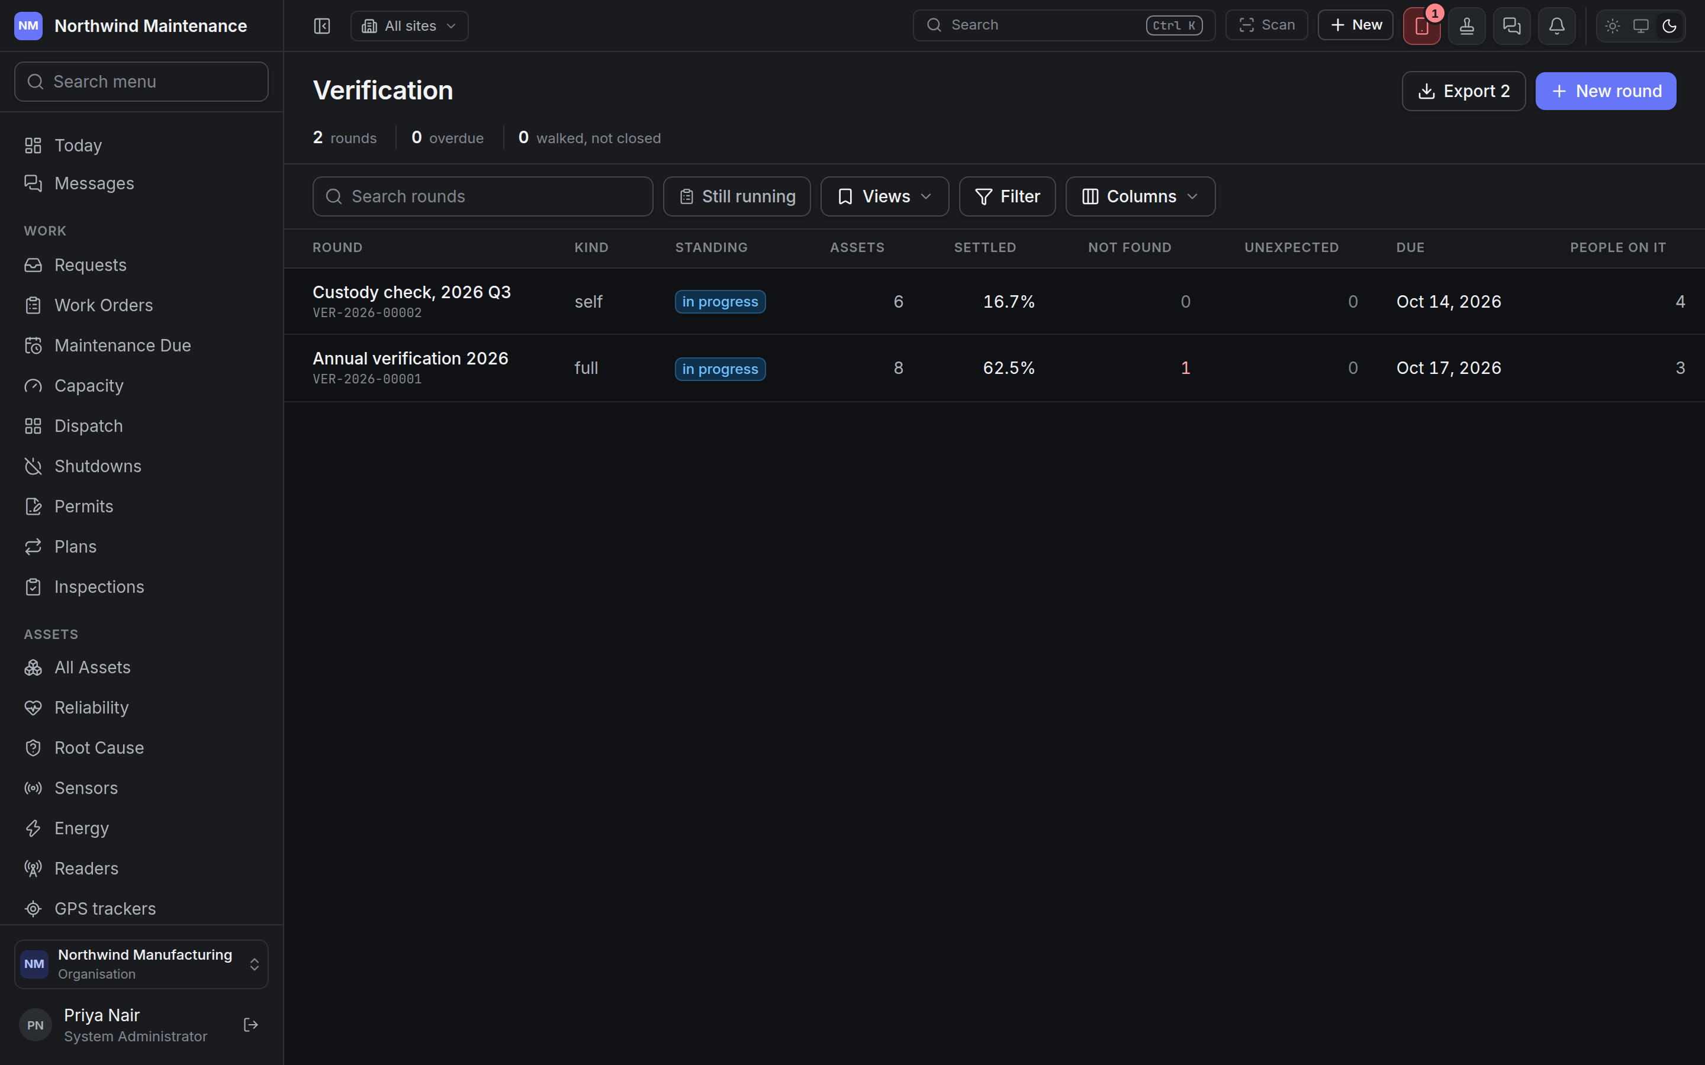Focus the Search rounds field
1705x1065 pixels.
click(x=482, y=196)
